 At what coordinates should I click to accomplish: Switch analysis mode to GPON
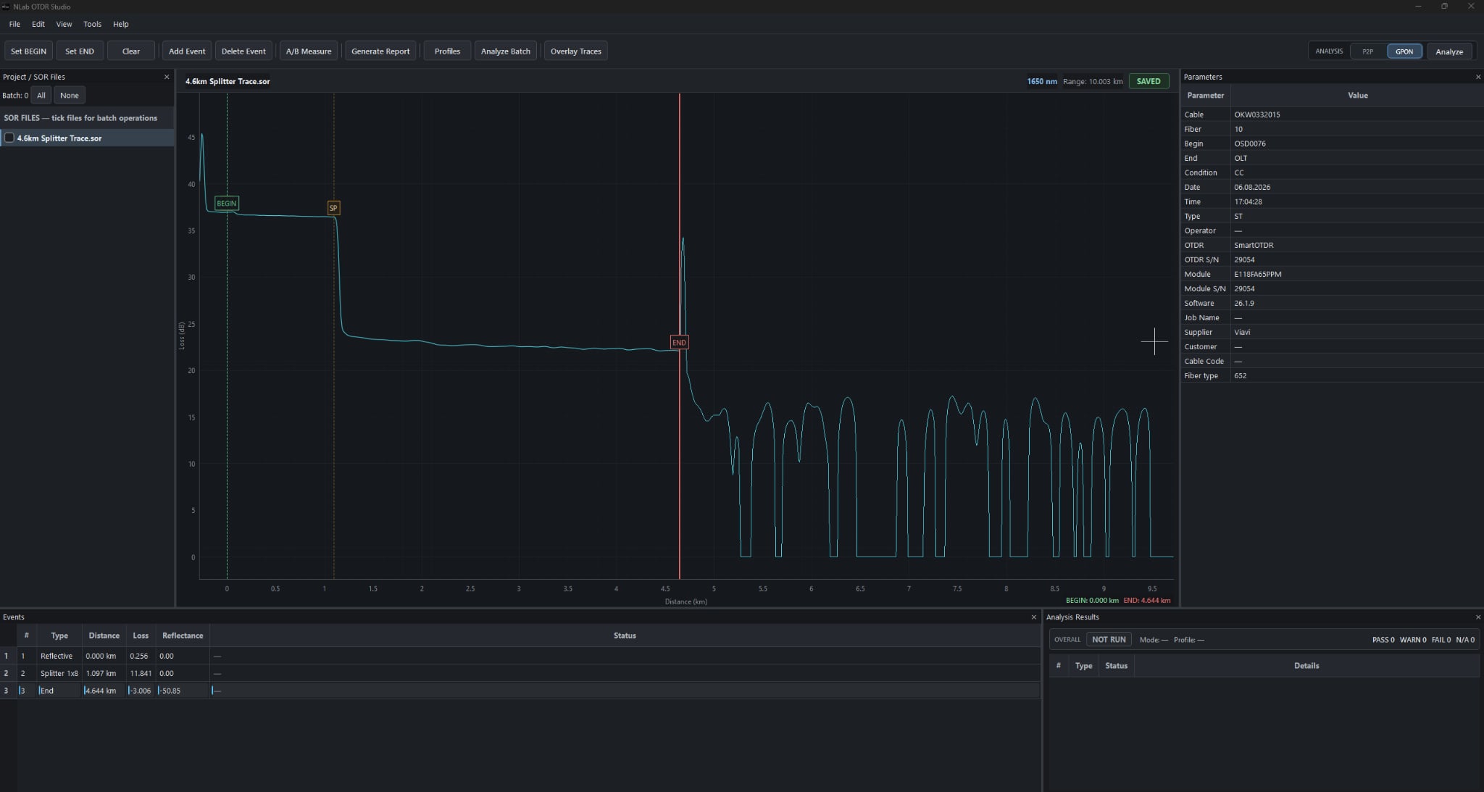tap(1404, 51)
